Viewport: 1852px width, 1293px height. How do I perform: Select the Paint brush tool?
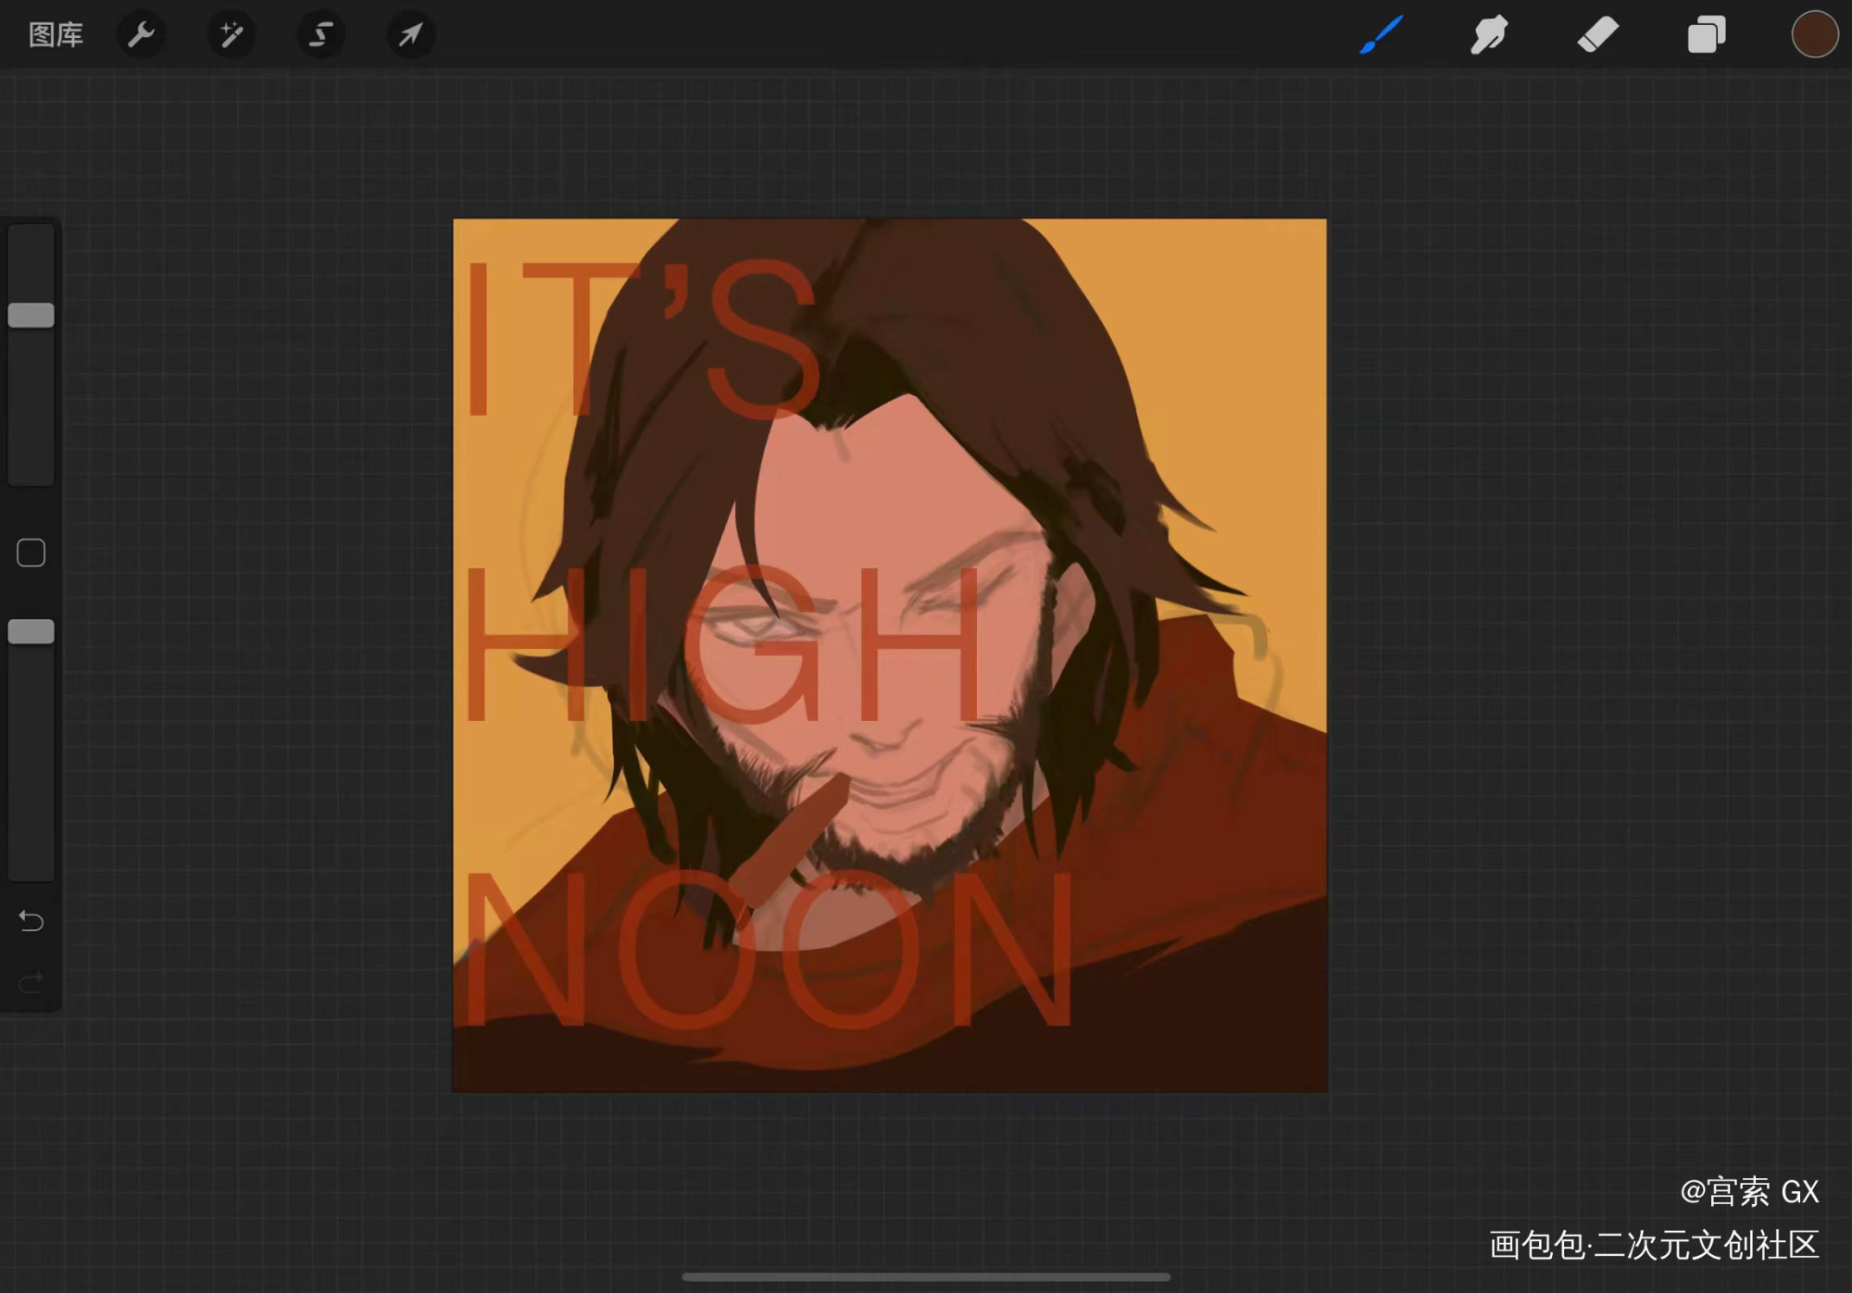1381,35
